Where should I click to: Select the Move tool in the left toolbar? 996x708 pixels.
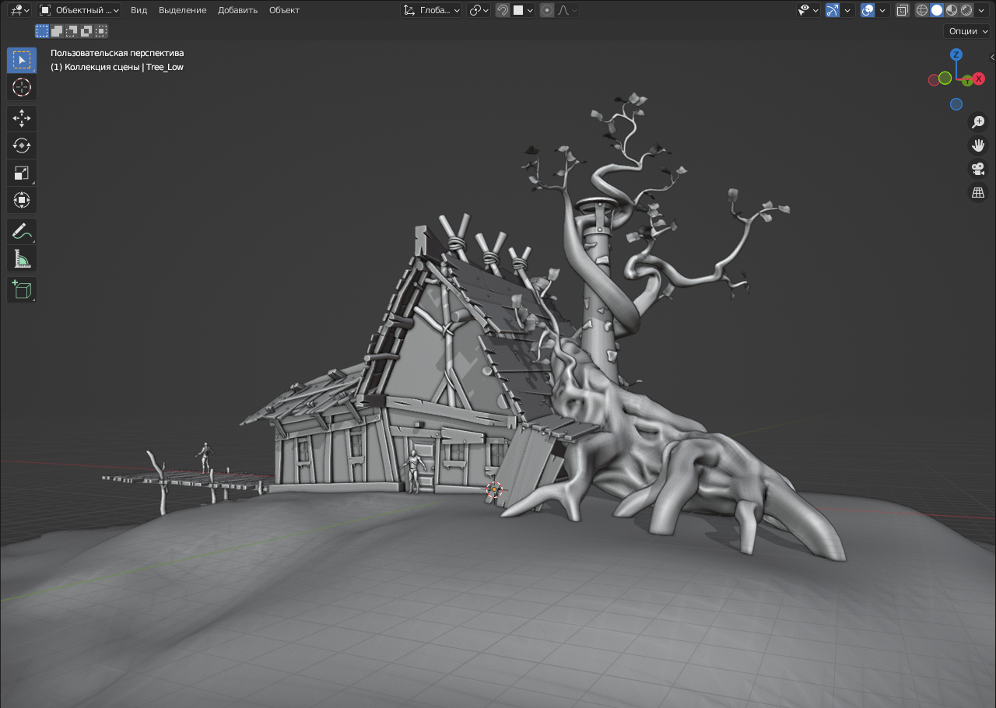22,118
